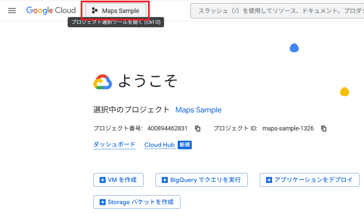Copy the project ID to clipboard
The height and width of the screenshot is (216, 364).
[324, 129]
